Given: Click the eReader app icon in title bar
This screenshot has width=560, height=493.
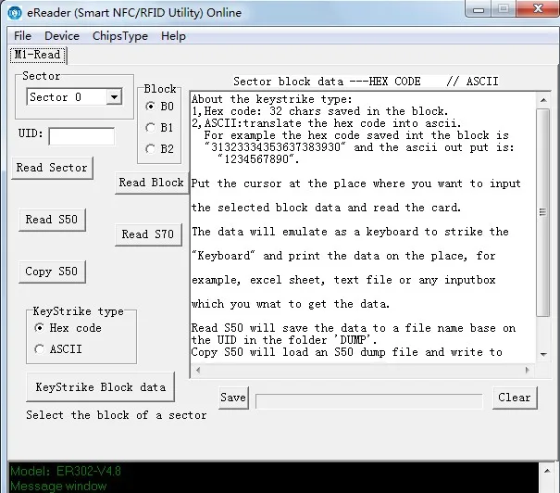Looking at the screenshot, I should (15, 13).
